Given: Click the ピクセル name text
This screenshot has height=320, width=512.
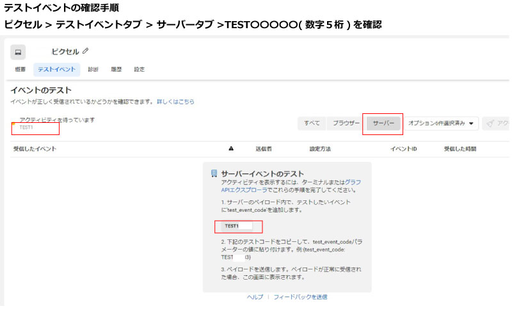Looking at the screenshot, I should [65, 52].
